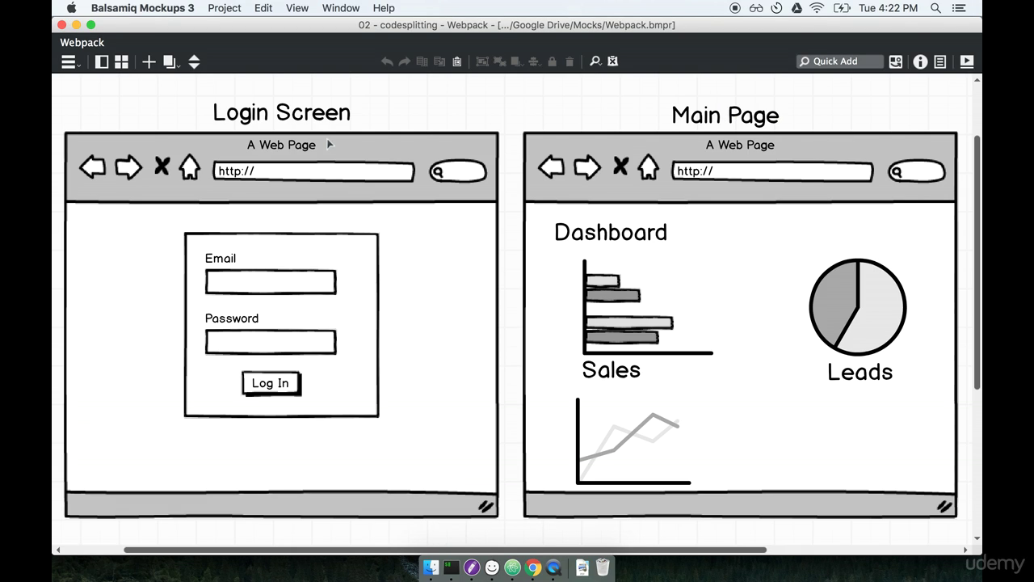
Task: Click the Log In button in the mockup
Action: 271,382
